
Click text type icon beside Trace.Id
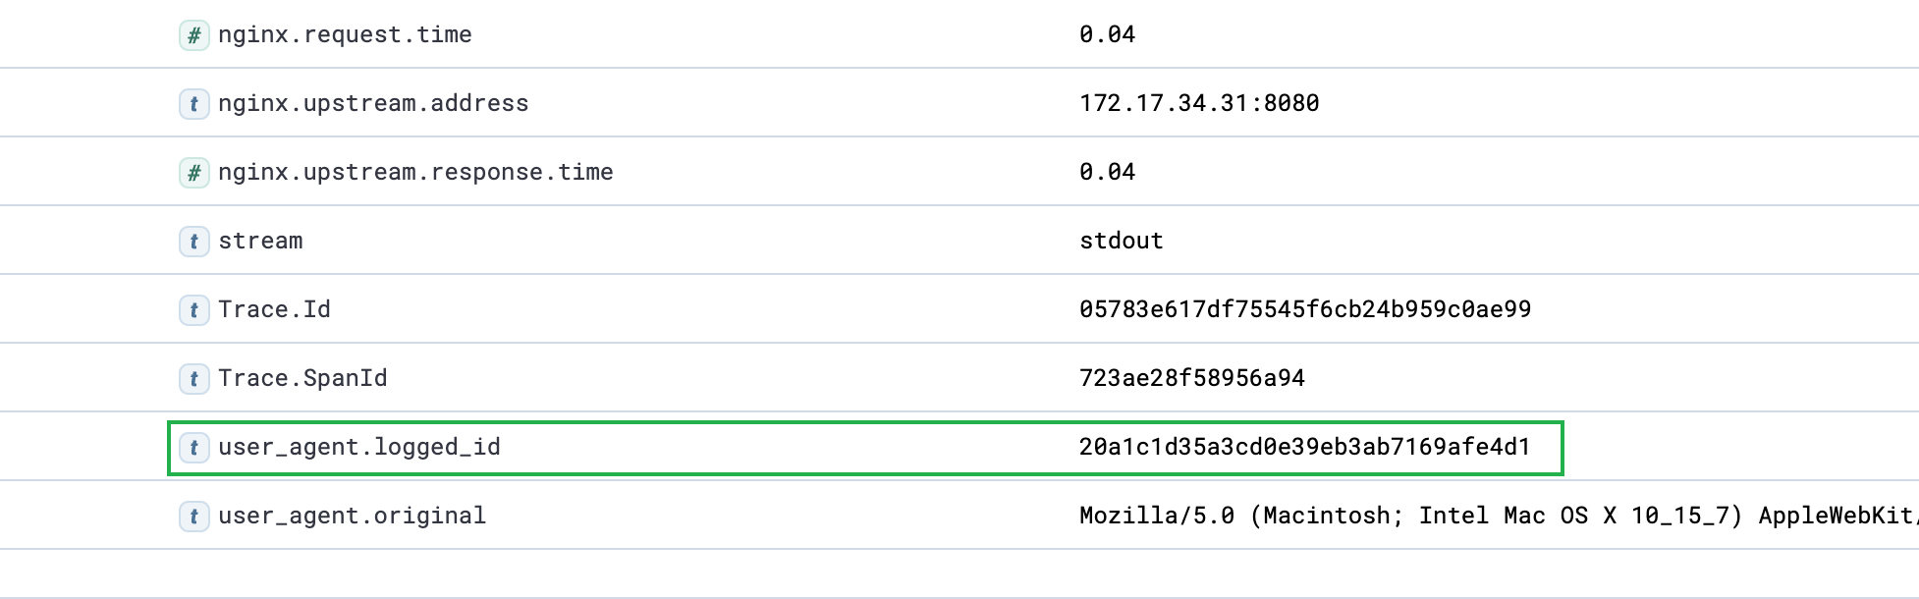tap(194, 310)
